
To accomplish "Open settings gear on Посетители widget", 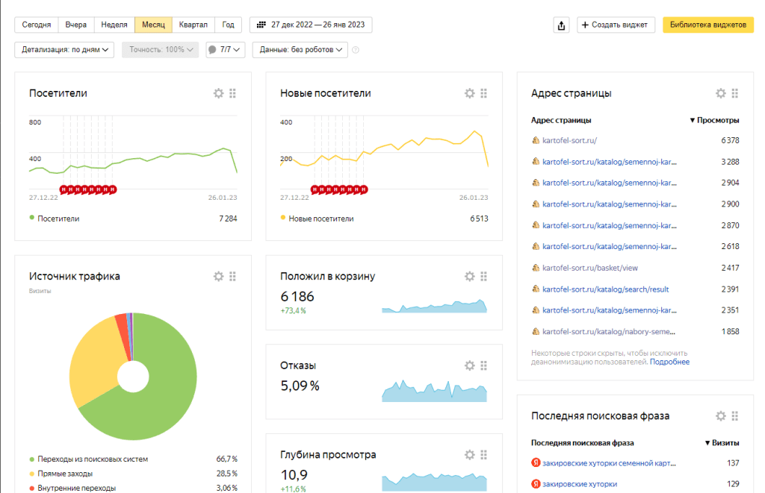I will pos(218,93).
